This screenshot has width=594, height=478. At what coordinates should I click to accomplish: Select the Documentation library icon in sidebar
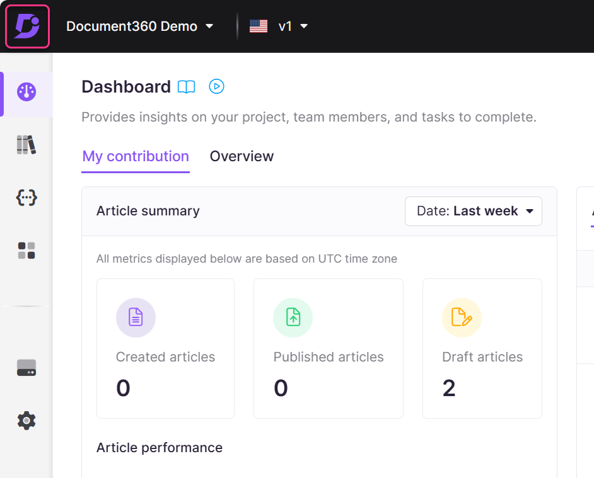pyautogui.click(x=26, y=144)
